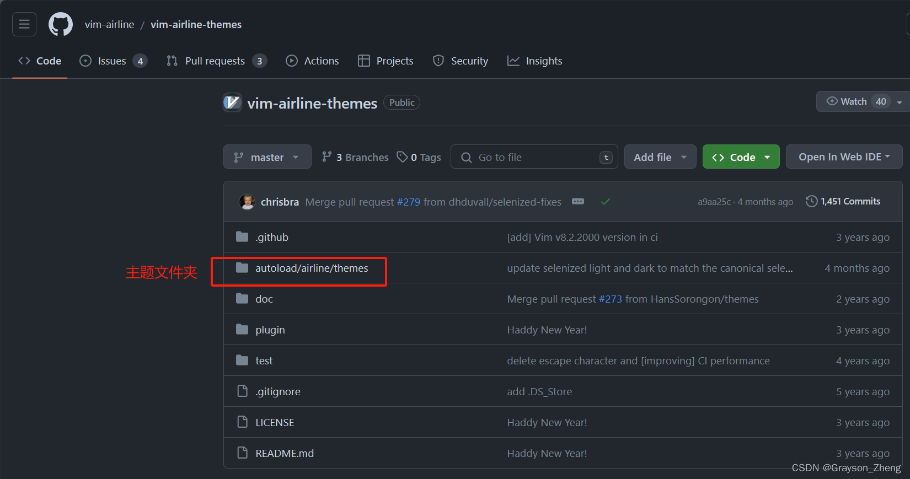Open the Pull requests tab
This screenshot has height=479, width=910.
pos(216,61)
